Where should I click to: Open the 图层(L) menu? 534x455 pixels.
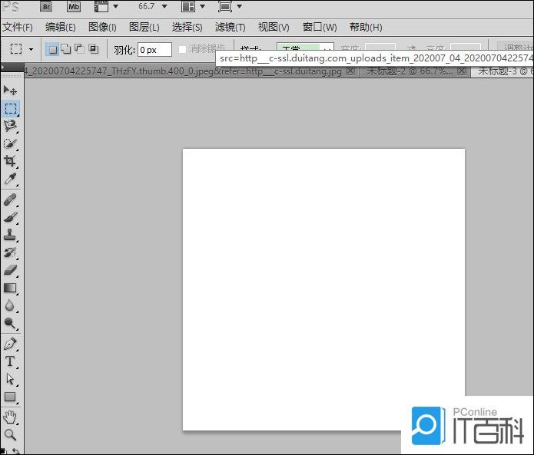144,27
